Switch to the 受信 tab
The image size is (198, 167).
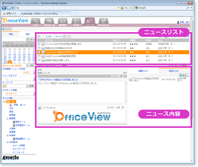(x=28, y=34)
